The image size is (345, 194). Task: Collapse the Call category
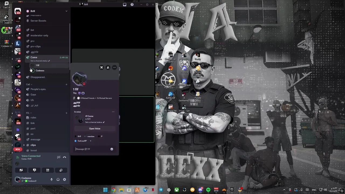coord(29,84)
